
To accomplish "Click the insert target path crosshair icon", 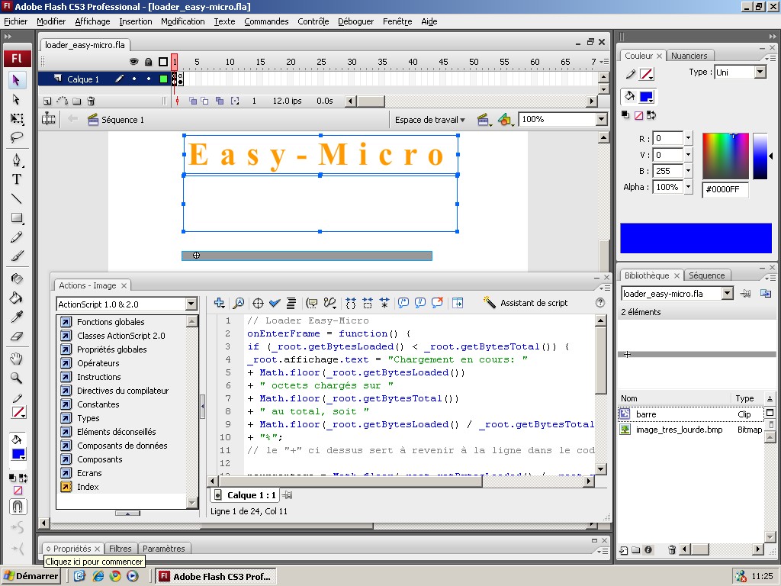I will pyautogui.click(x=258, y=302).
